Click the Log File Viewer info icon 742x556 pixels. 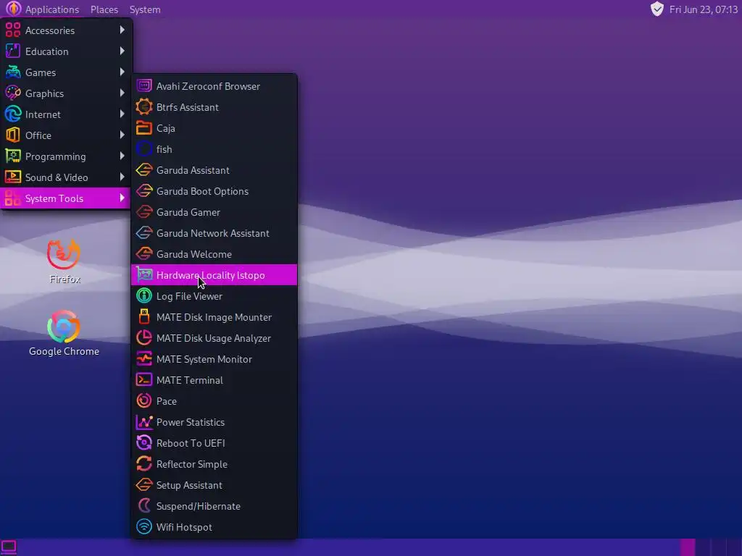[144, 296]
